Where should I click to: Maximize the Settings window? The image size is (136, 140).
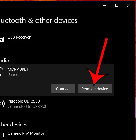tap(117, 6)
